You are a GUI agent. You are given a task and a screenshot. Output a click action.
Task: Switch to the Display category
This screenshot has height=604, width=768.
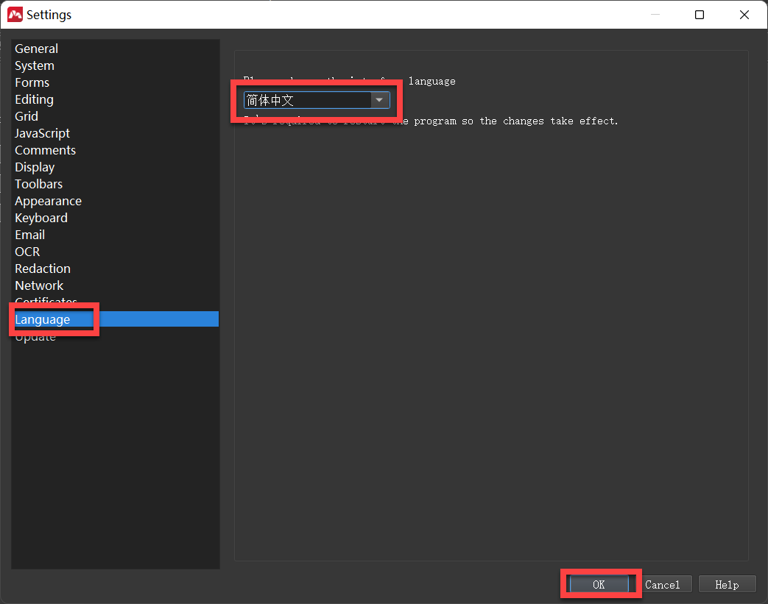35,167
